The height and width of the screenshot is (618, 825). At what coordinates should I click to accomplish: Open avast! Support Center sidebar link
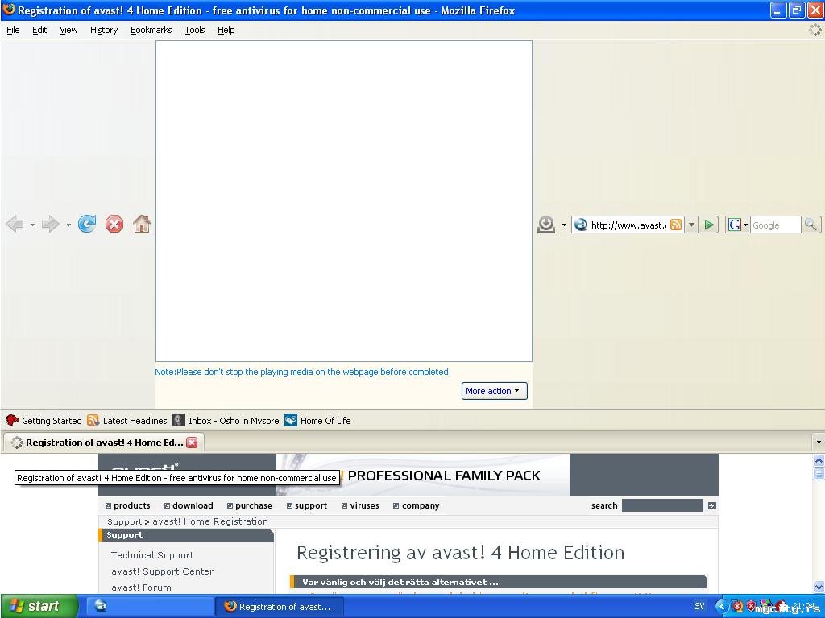[162, 571]
